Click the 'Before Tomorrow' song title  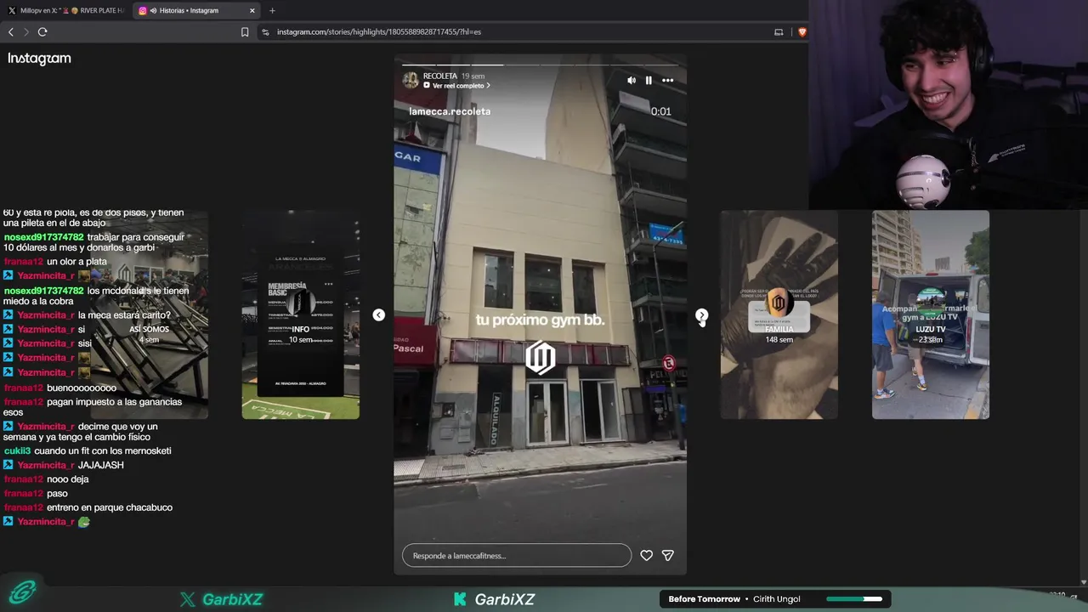click(x=705, y=599)
